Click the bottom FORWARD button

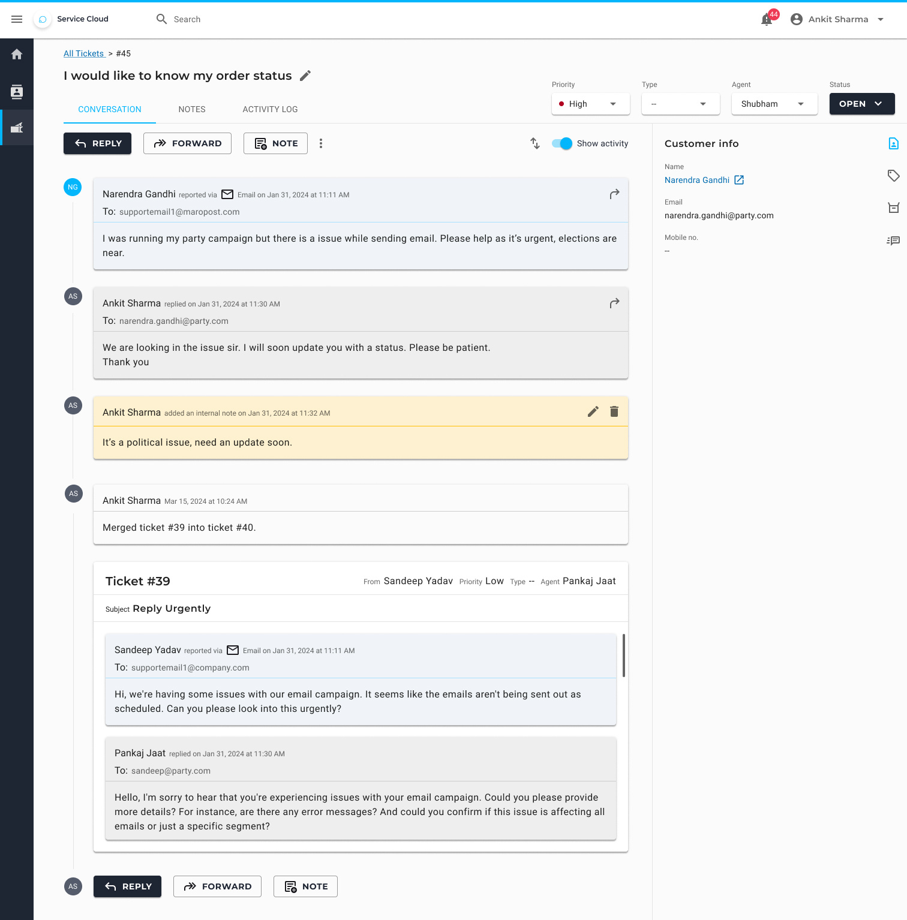click(217, 886)
